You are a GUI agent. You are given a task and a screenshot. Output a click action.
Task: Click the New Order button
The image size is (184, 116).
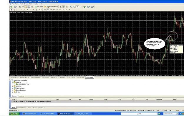(39, 7)
